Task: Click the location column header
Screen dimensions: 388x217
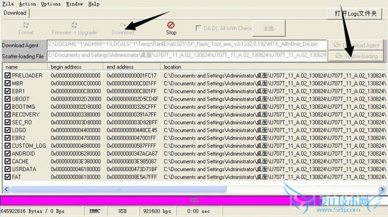Action: [273, 67]
